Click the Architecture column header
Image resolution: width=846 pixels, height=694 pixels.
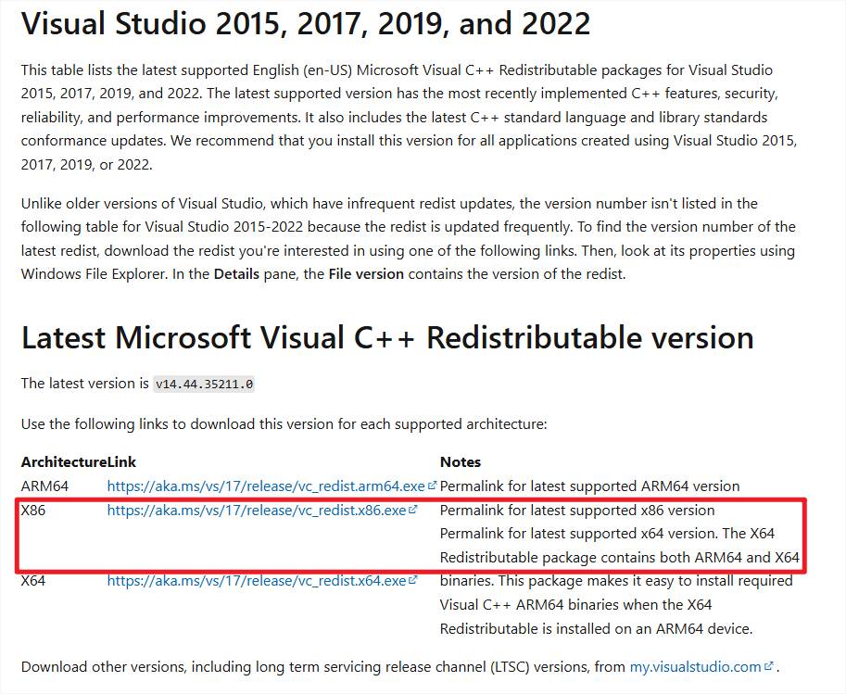tap(64, 462)
